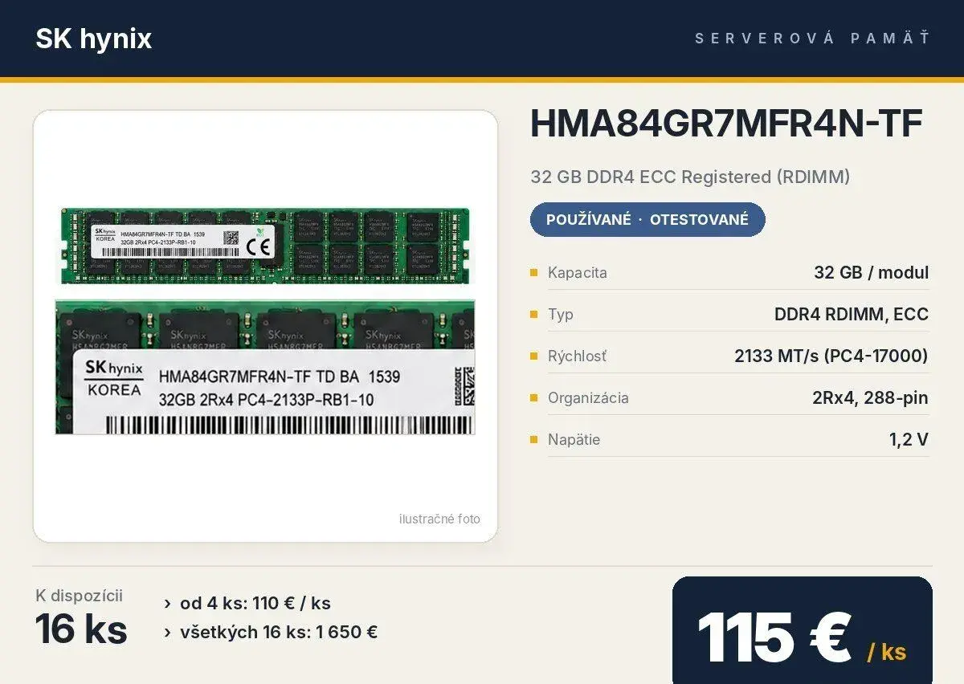Click the Kapacita label
This screenshot has height=684, width=964.
tap(577, 272)
